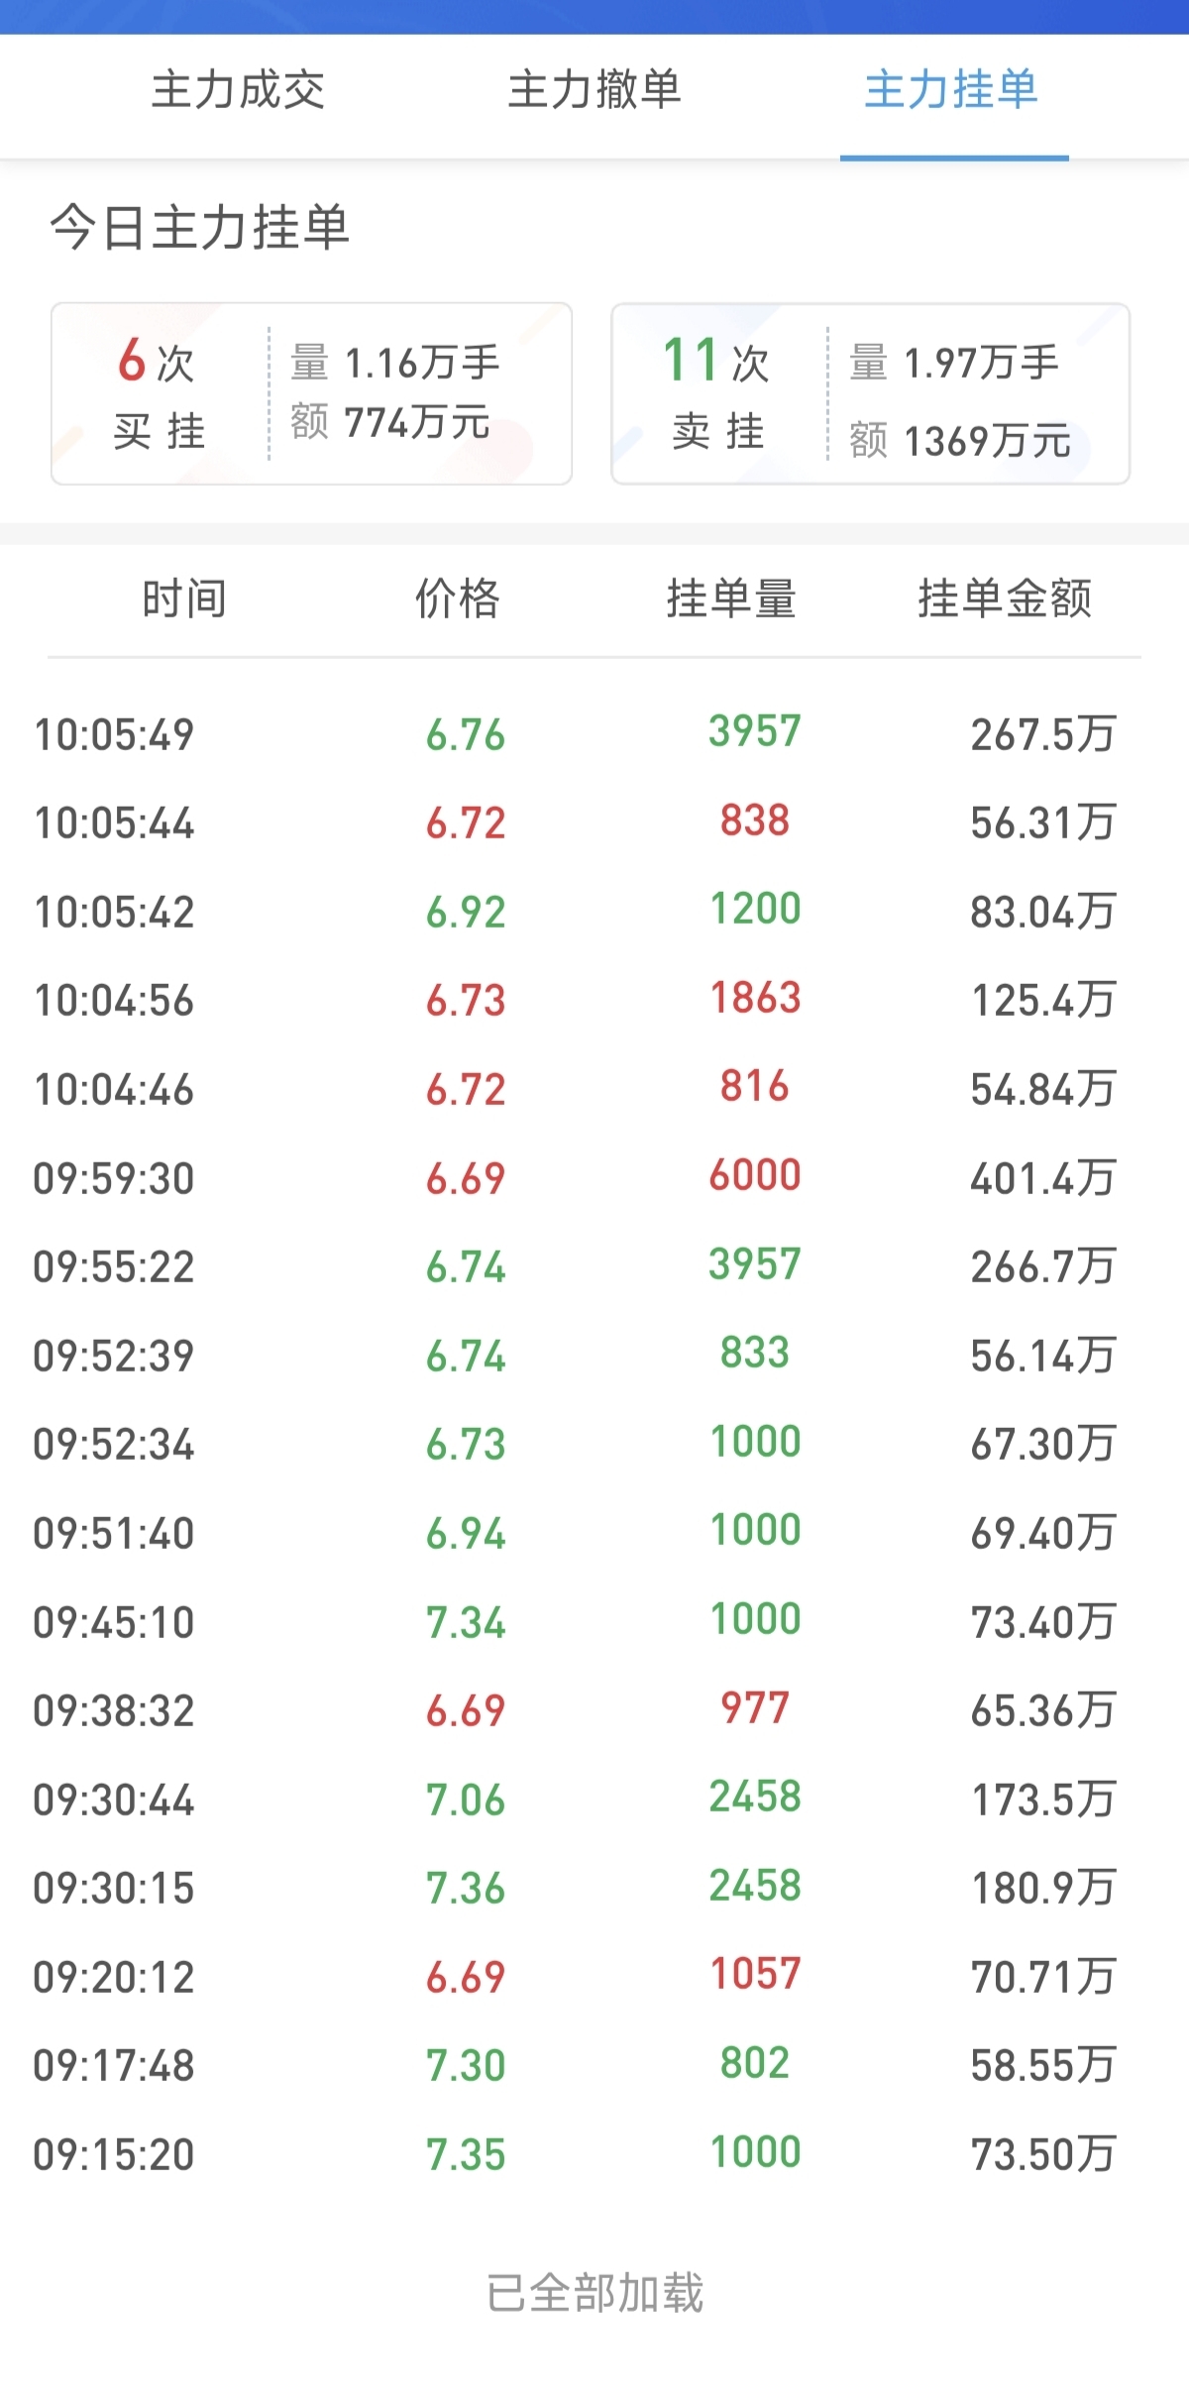Viewport: 1189px width, 2401px height.
Task: Tap the 今日主力挂单 section heading
Action: [x=200, y=227]
